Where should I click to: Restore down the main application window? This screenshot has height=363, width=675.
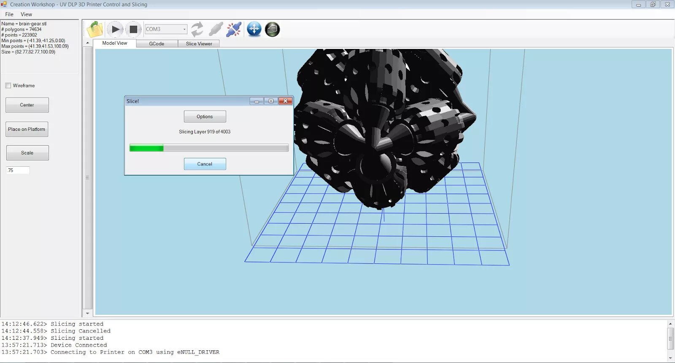click(653, 4)
